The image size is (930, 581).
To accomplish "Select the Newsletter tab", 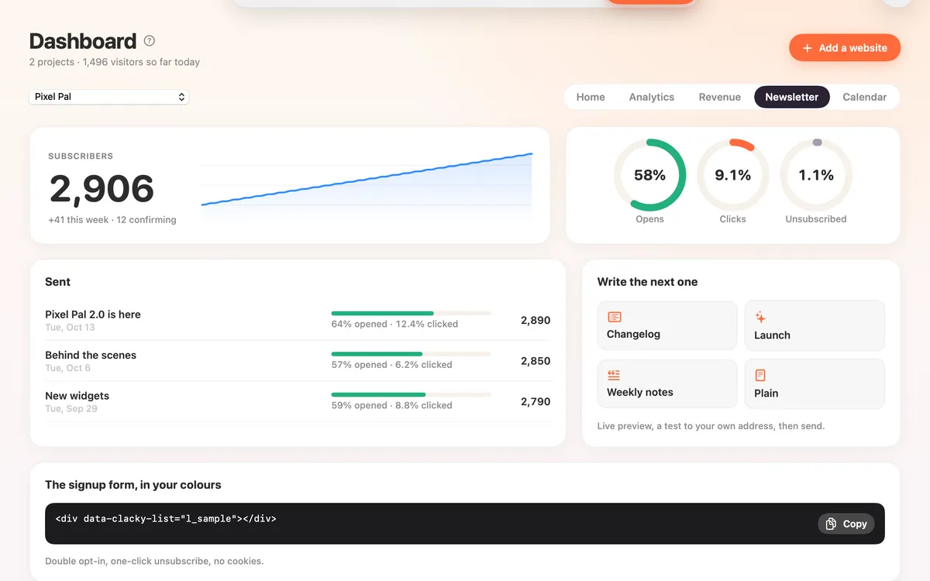I will click(x=792, y=97).
